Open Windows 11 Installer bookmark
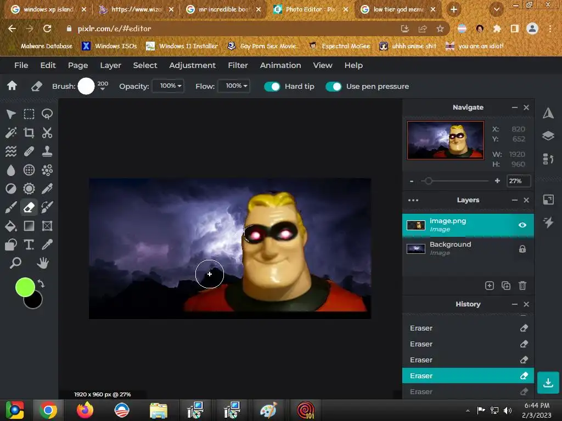 (182, 46)
